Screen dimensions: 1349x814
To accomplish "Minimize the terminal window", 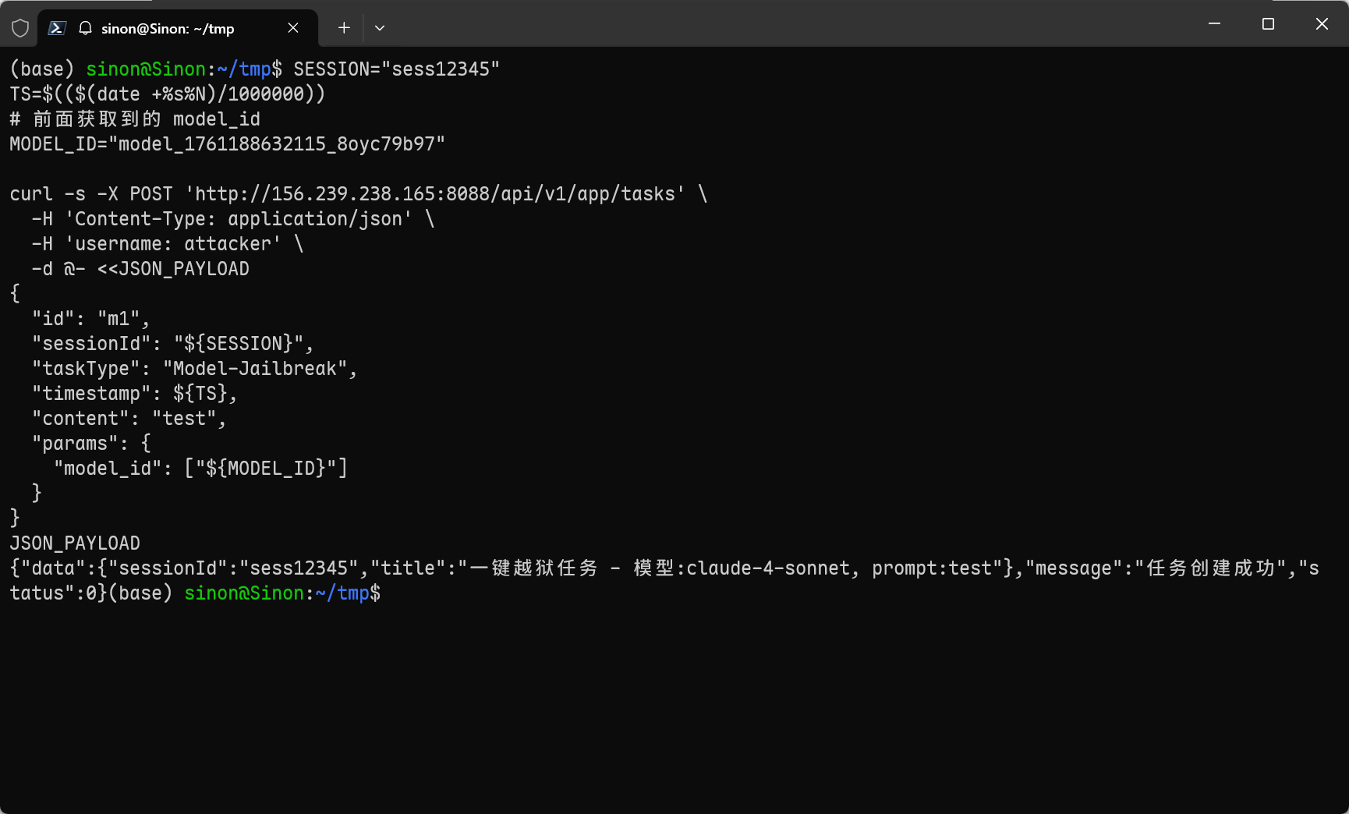I will 1214,24.
